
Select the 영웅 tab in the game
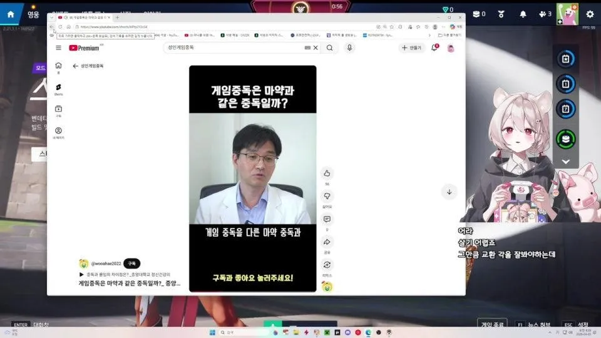pyautogui.click(x=33, y=14)
